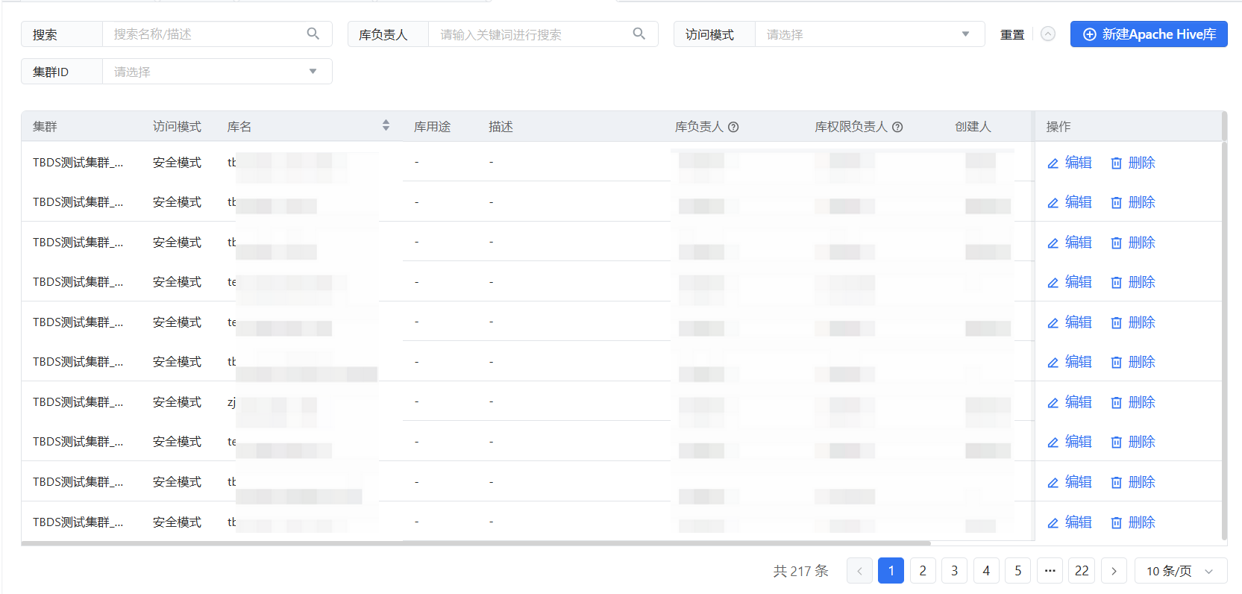Click the search icon in 库负责人 field
This screenshot has width=1242, height=594.
coord(639,34)
